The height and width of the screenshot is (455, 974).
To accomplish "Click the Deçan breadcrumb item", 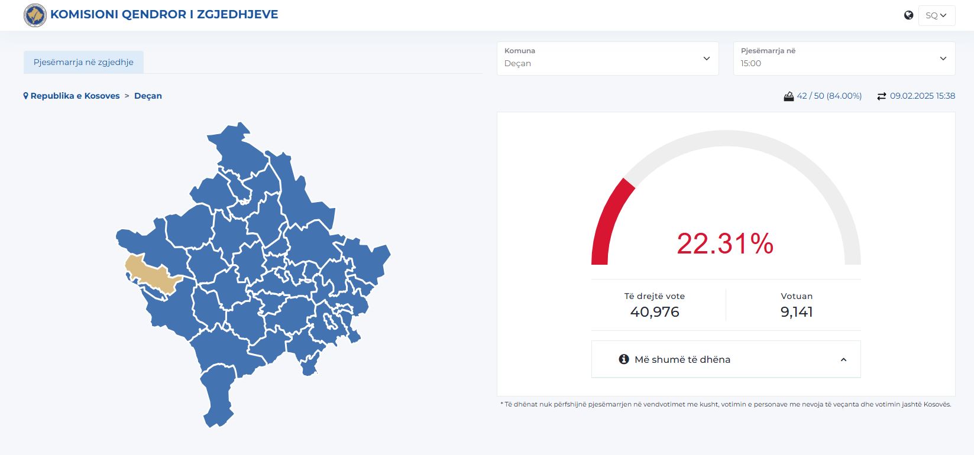I will click(148, 96).
